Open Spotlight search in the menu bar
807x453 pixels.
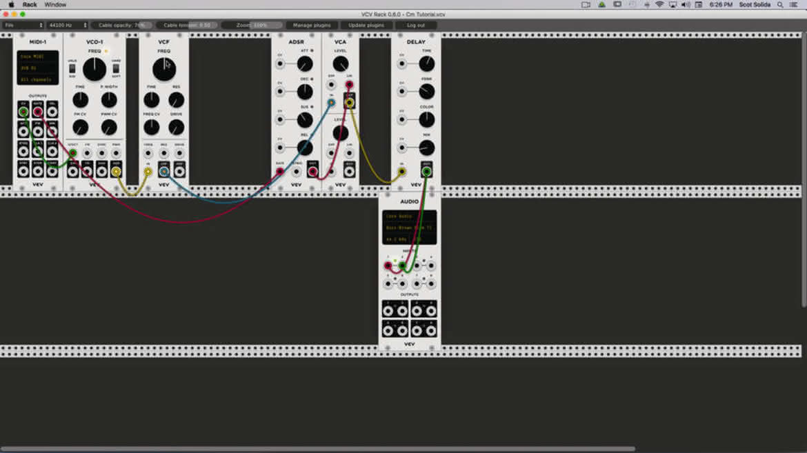(780, 5)
